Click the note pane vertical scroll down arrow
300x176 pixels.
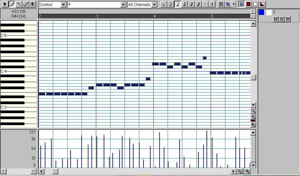coord(253,105)
